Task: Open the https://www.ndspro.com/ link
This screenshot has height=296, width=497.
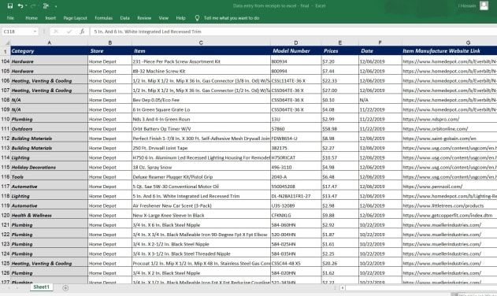Action: point(431,119)
